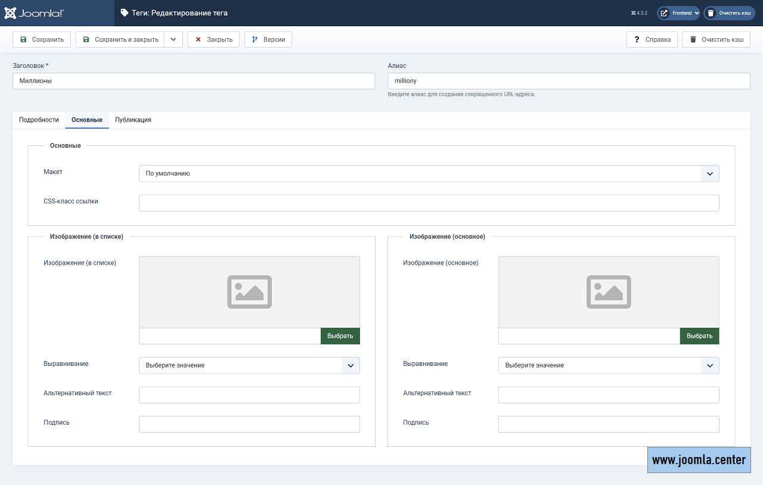The width and height of the screenshot is (763, 485).
Task: Click the header Очистить кэш trash icon
Action: [x=711, y=13]
